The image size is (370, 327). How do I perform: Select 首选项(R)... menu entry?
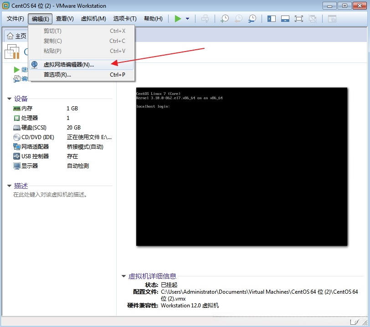[82, 75]
